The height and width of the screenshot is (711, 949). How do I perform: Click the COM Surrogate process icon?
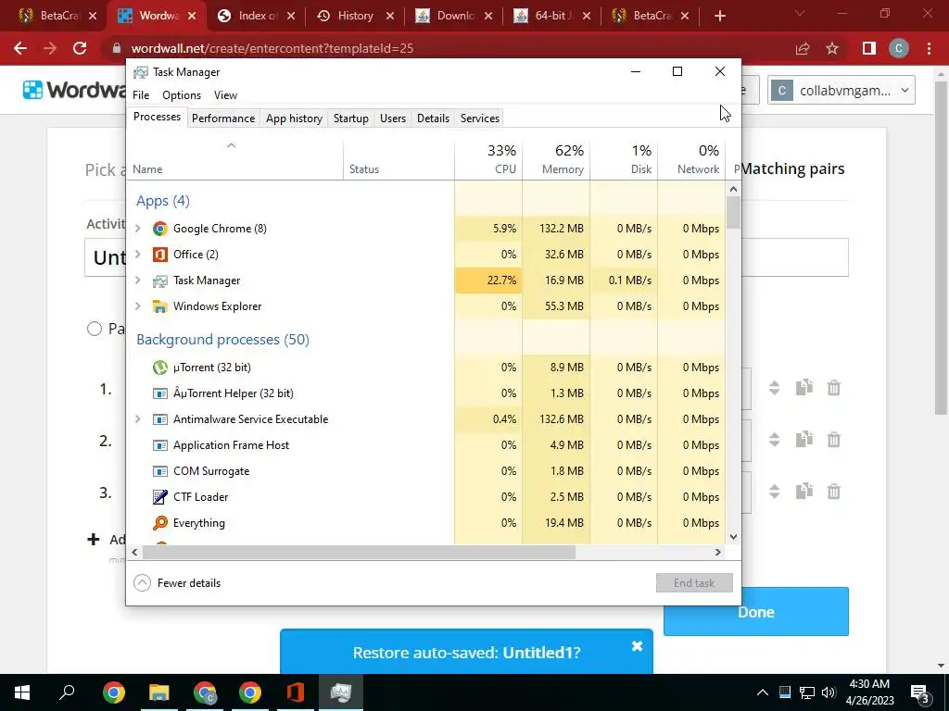[x=159, y=471]
